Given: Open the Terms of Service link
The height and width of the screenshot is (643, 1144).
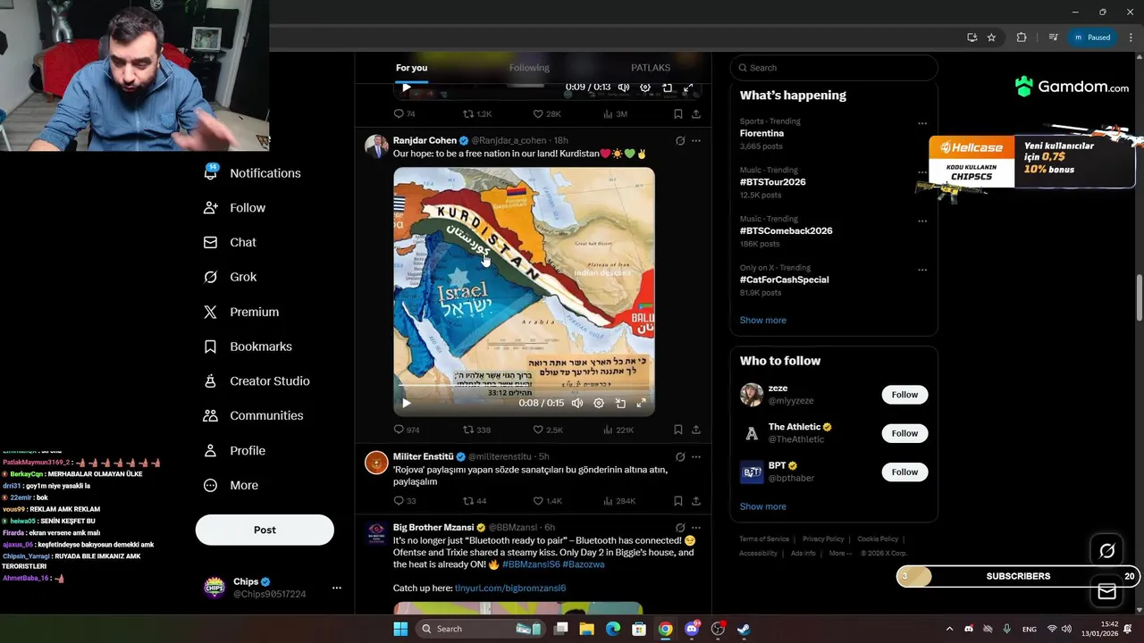Looking at the screenshot, I should click(764, 539).
